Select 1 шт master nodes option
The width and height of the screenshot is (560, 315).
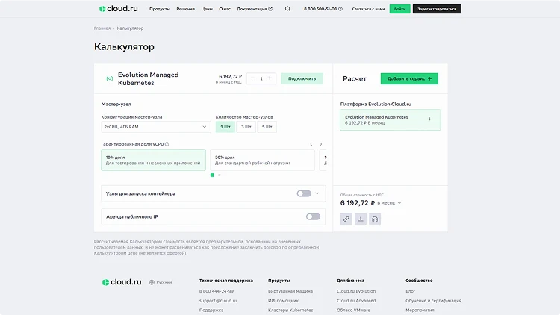(225, 127)
